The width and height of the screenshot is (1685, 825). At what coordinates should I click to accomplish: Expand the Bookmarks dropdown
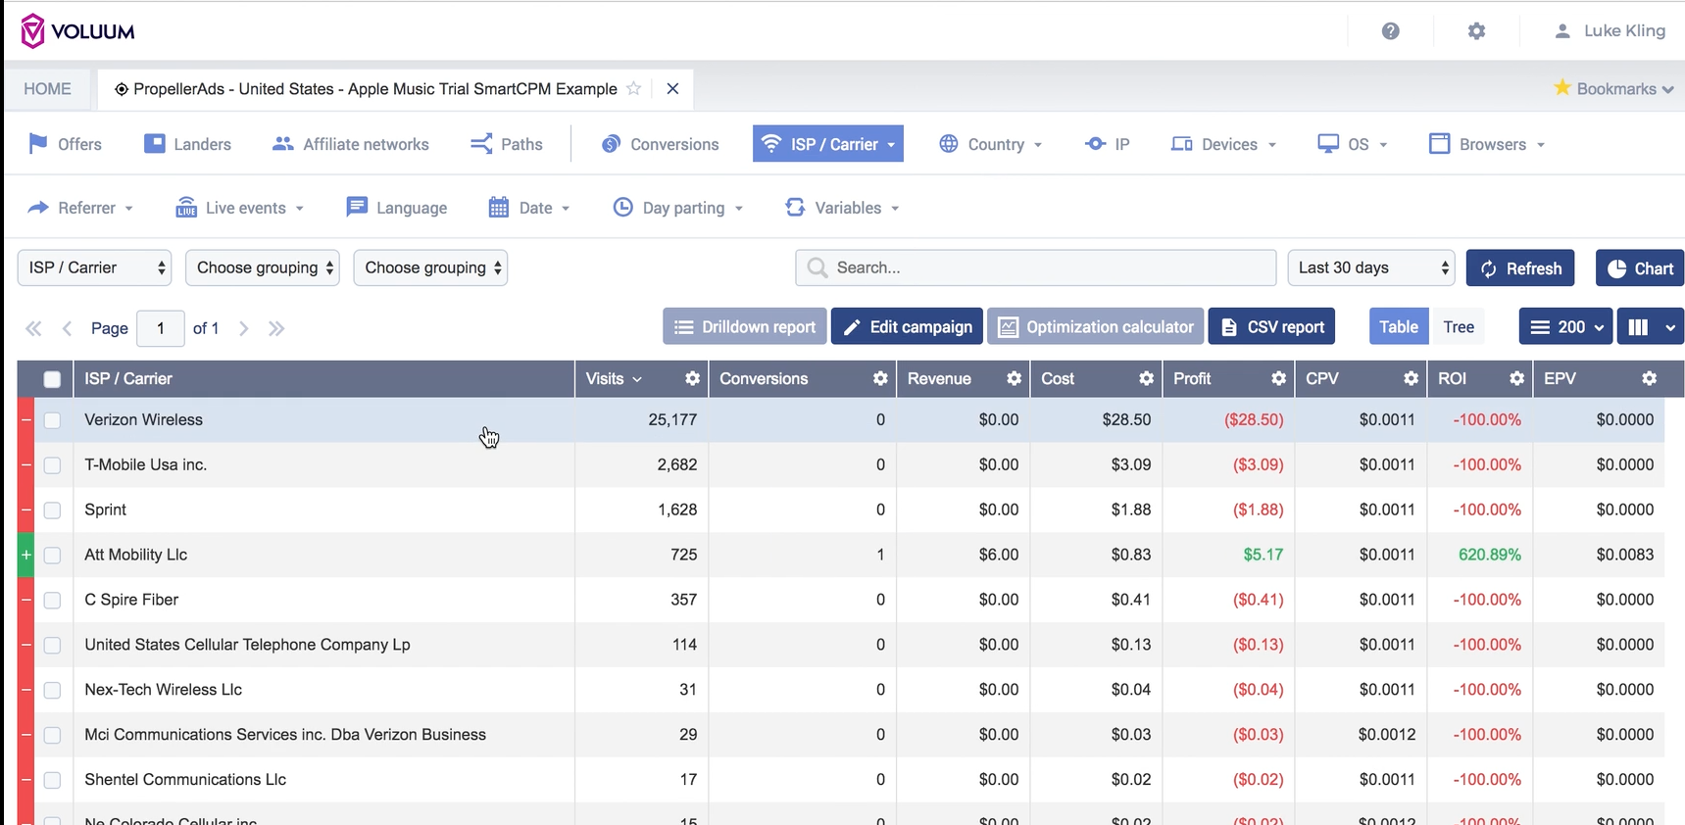tap(1613, 88)
